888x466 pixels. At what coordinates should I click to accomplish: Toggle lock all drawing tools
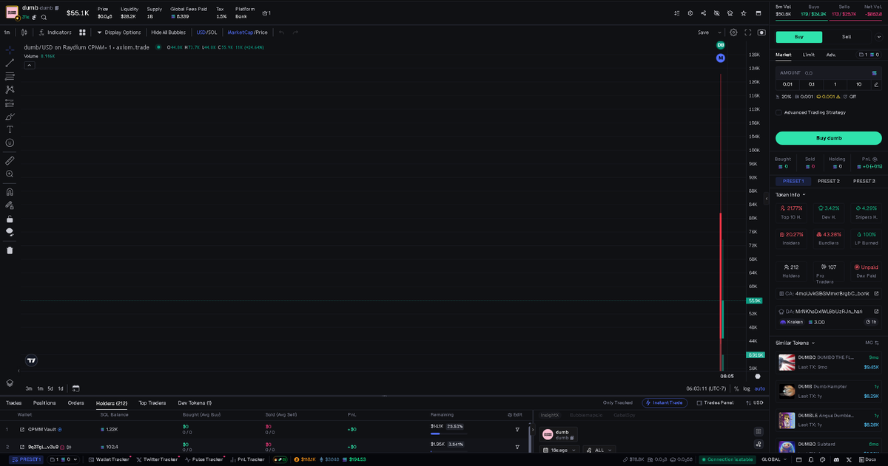coord(10,219)
